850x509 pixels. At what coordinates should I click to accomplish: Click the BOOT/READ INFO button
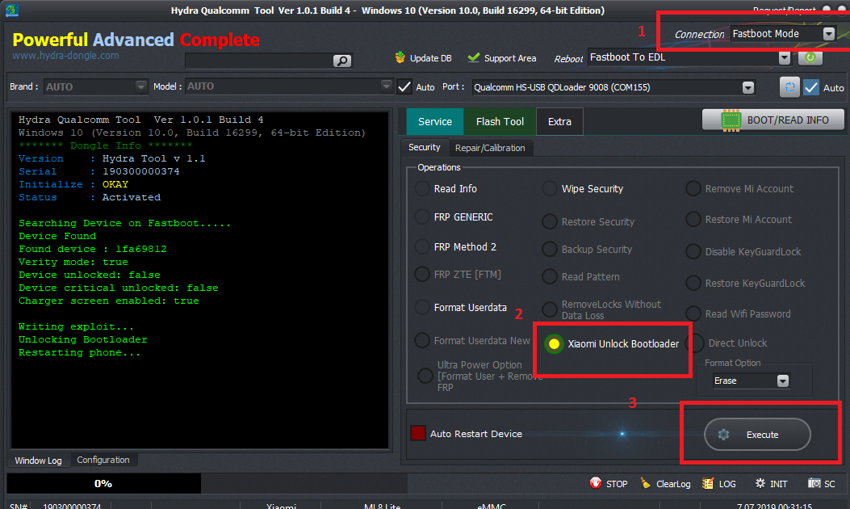(x=773, y=120)
